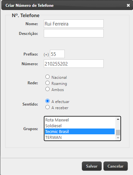Image resolution: width=133 pixels, height=175 pixels.
Task: Select the A efectuar direction option
Action: click(x=48, y=101)
